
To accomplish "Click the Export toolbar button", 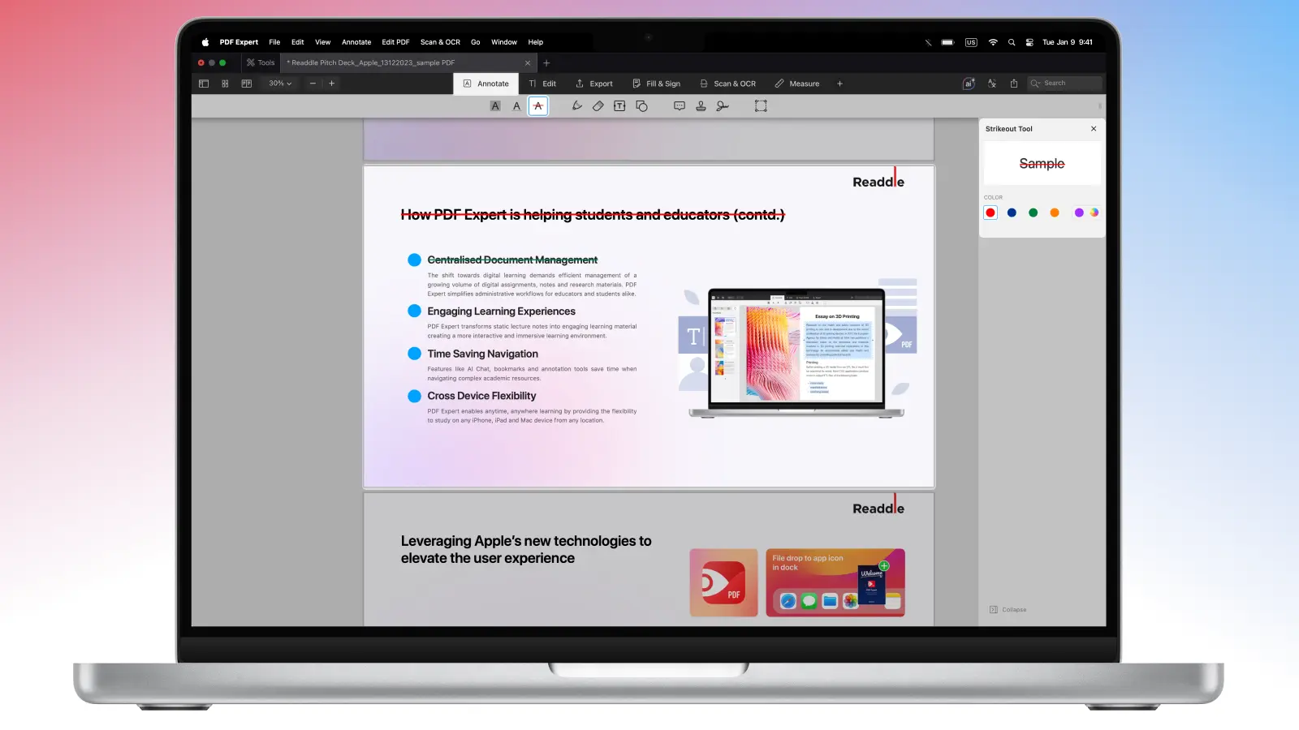I will pos(593,84).
